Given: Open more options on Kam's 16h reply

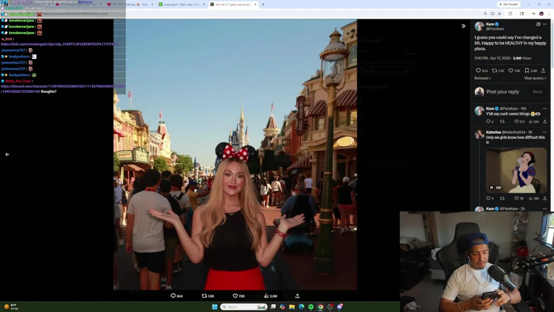Looking at the screenshot, I should coord(545,109).
